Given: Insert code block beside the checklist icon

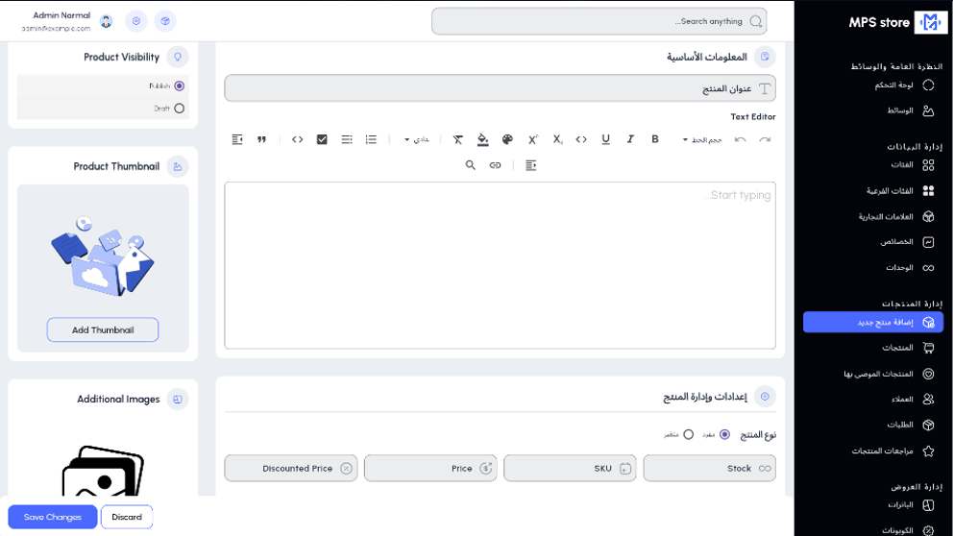Looking at the screenshot, I should (297, 139).
